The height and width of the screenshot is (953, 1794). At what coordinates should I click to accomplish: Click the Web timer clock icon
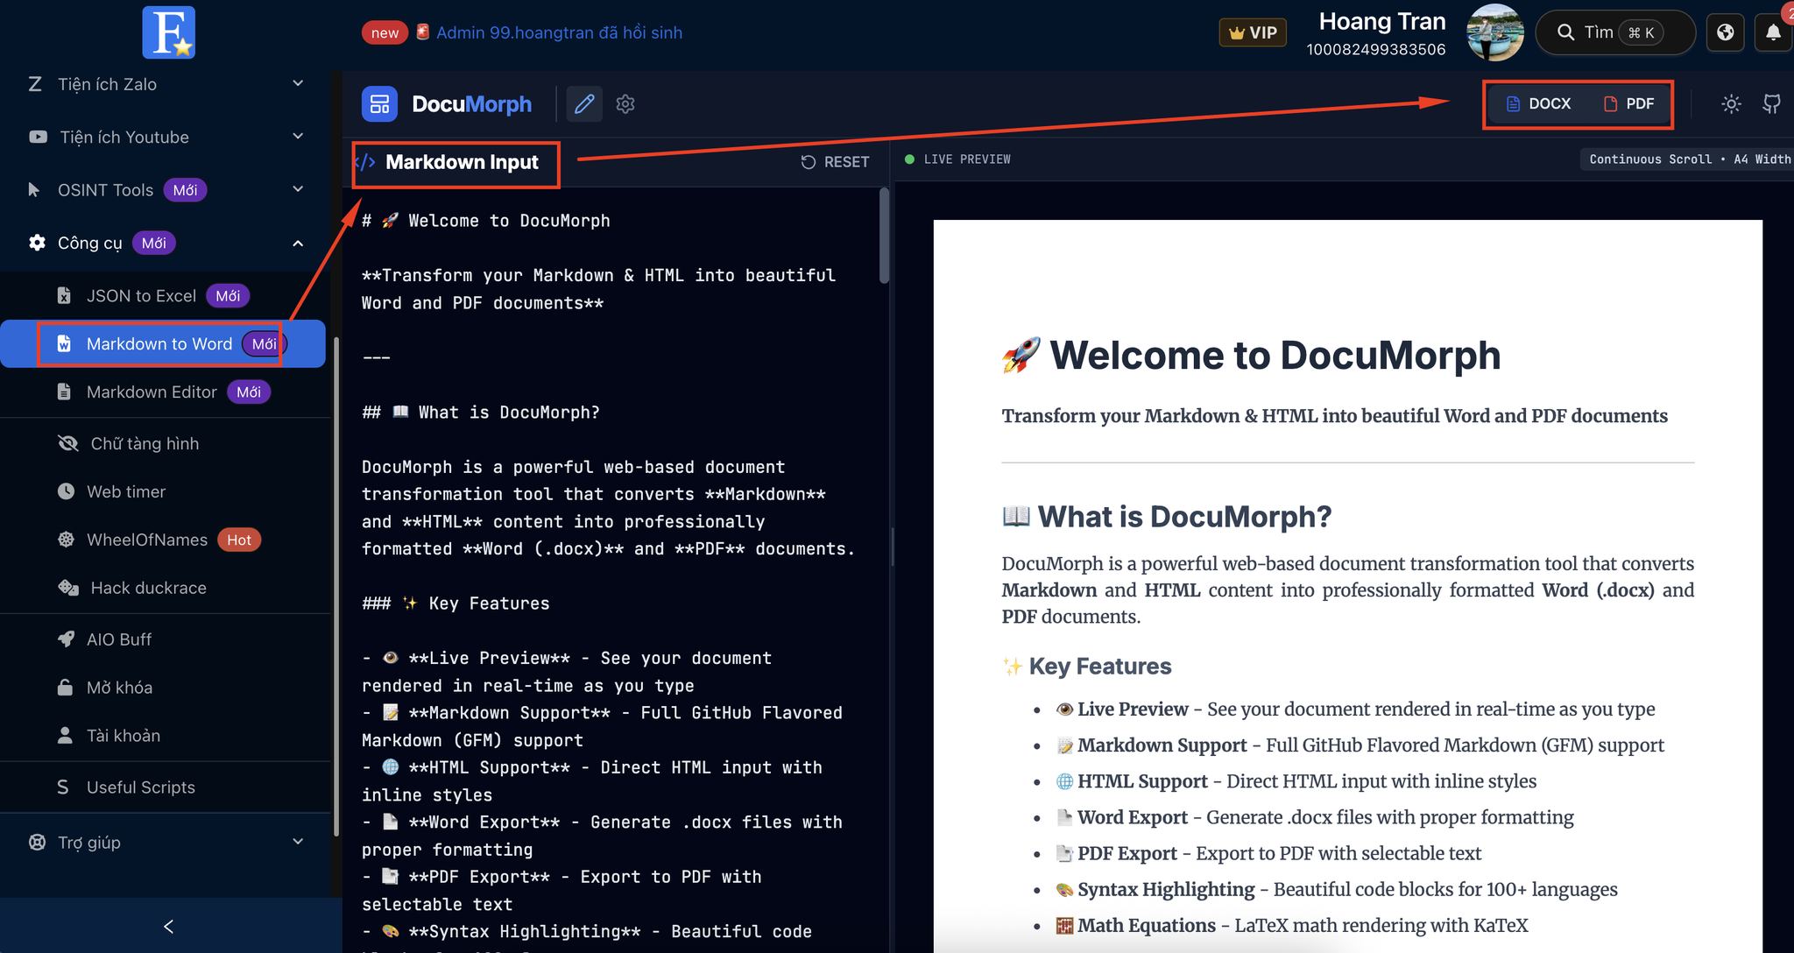(x=66, y=491)
